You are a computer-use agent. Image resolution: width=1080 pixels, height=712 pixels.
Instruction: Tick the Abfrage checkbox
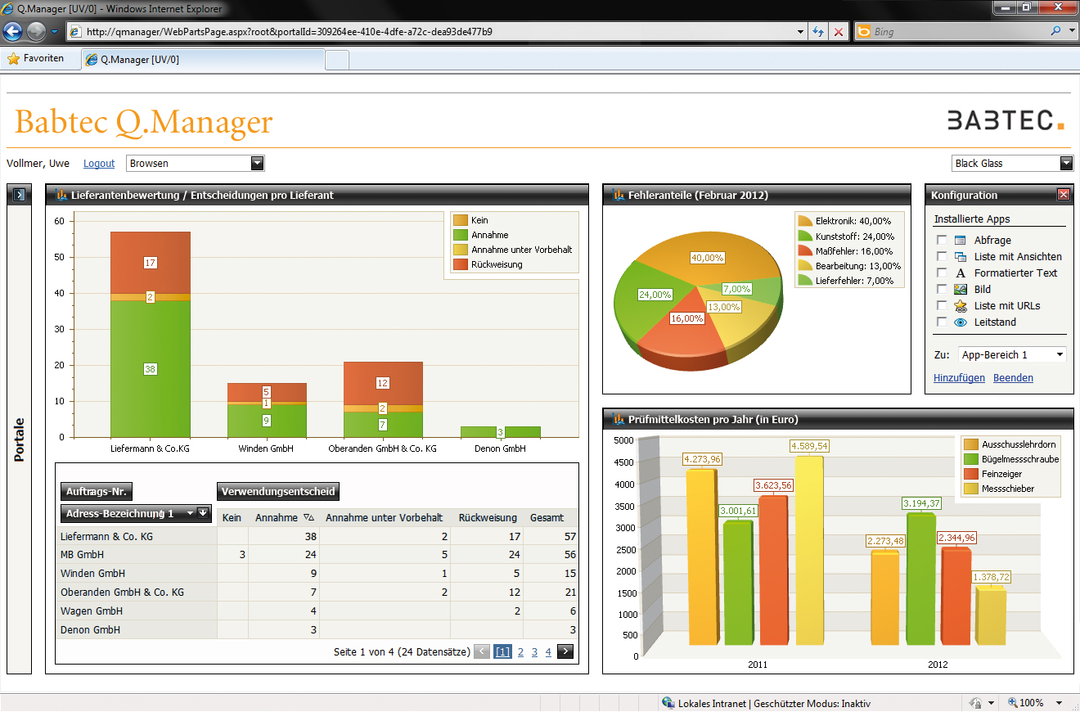pos(942,241)
